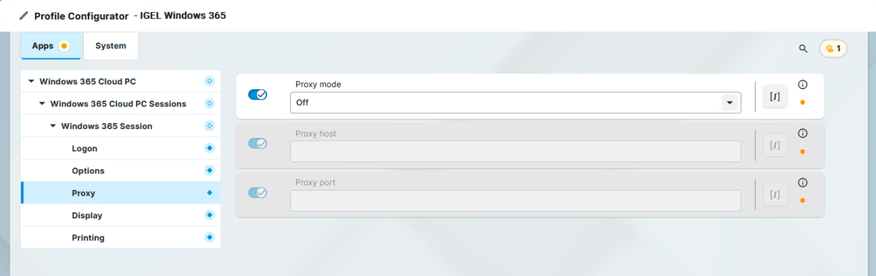Switch to the System tab
The width and height of the screenshot is (876, 276).
pos(111,46)
